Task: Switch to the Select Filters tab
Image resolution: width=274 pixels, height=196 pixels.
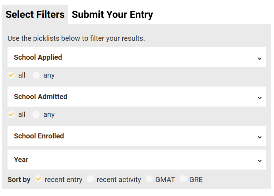Action: point(35,15)
